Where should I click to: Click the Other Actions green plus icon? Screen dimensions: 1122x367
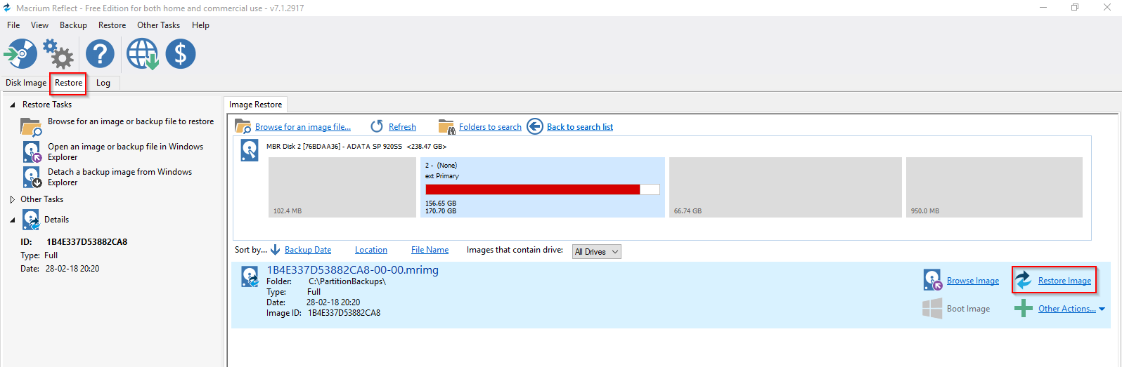pos(1024,308)
